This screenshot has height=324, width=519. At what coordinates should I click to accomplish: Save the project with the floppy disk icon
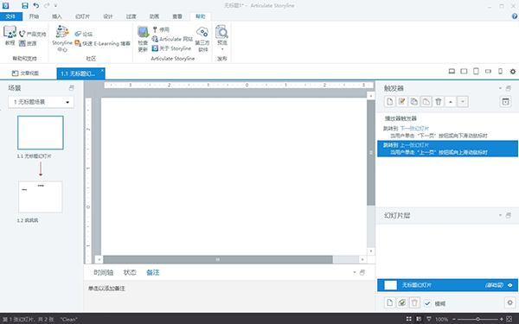pyautogui.click(x=25, y=6)
